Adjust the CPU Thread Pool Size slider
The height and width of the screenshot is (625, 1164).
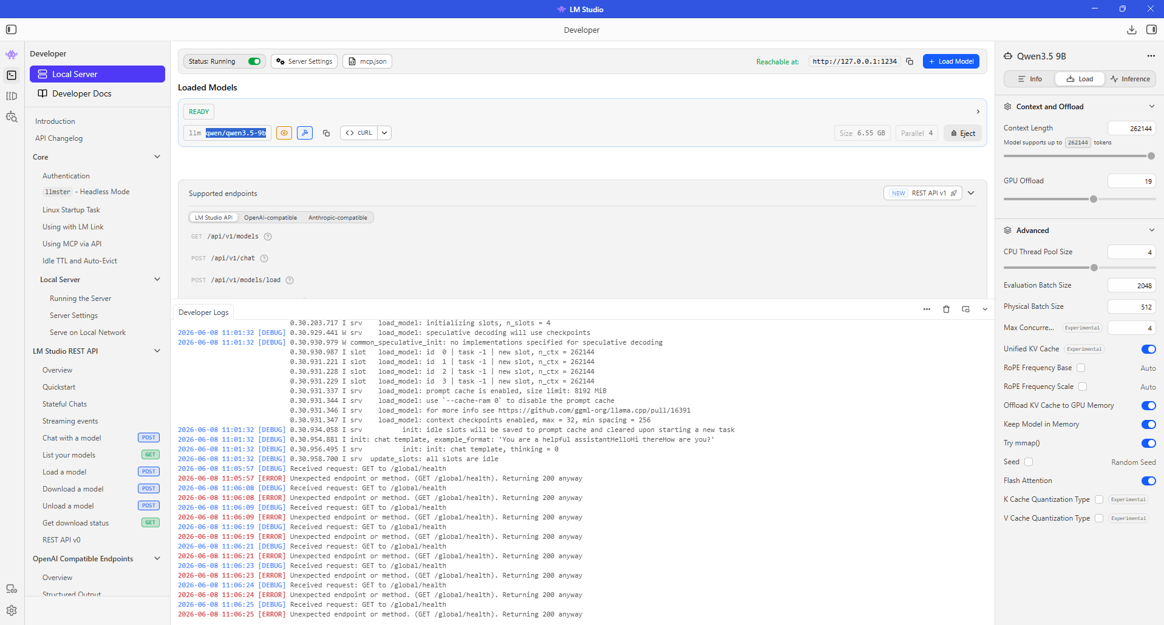click(1079, 268)
